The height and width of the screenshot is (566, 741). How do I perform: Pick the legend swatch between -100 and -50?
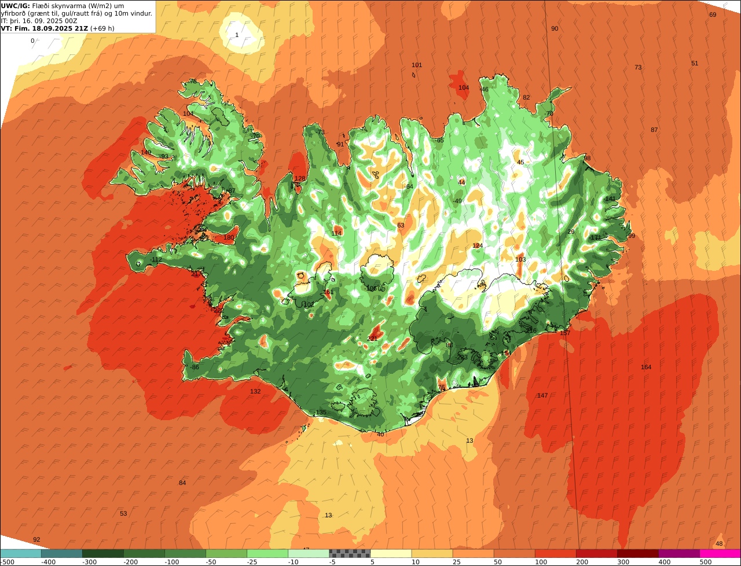point(185,553)
